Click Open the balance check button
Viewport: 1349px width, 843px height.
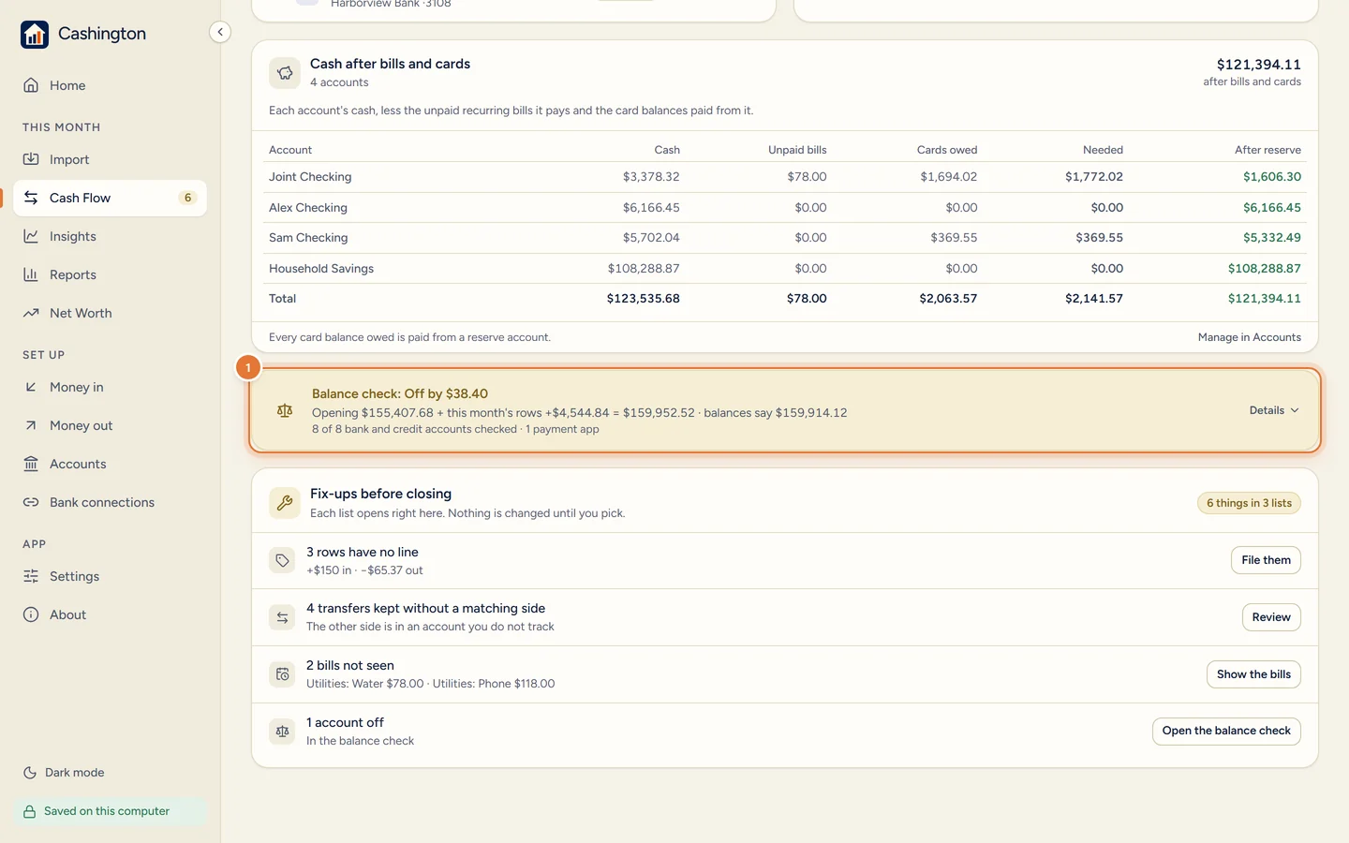1226,731
